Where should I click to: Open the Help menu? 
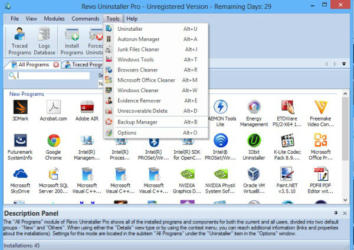click(x=132, y=19)
